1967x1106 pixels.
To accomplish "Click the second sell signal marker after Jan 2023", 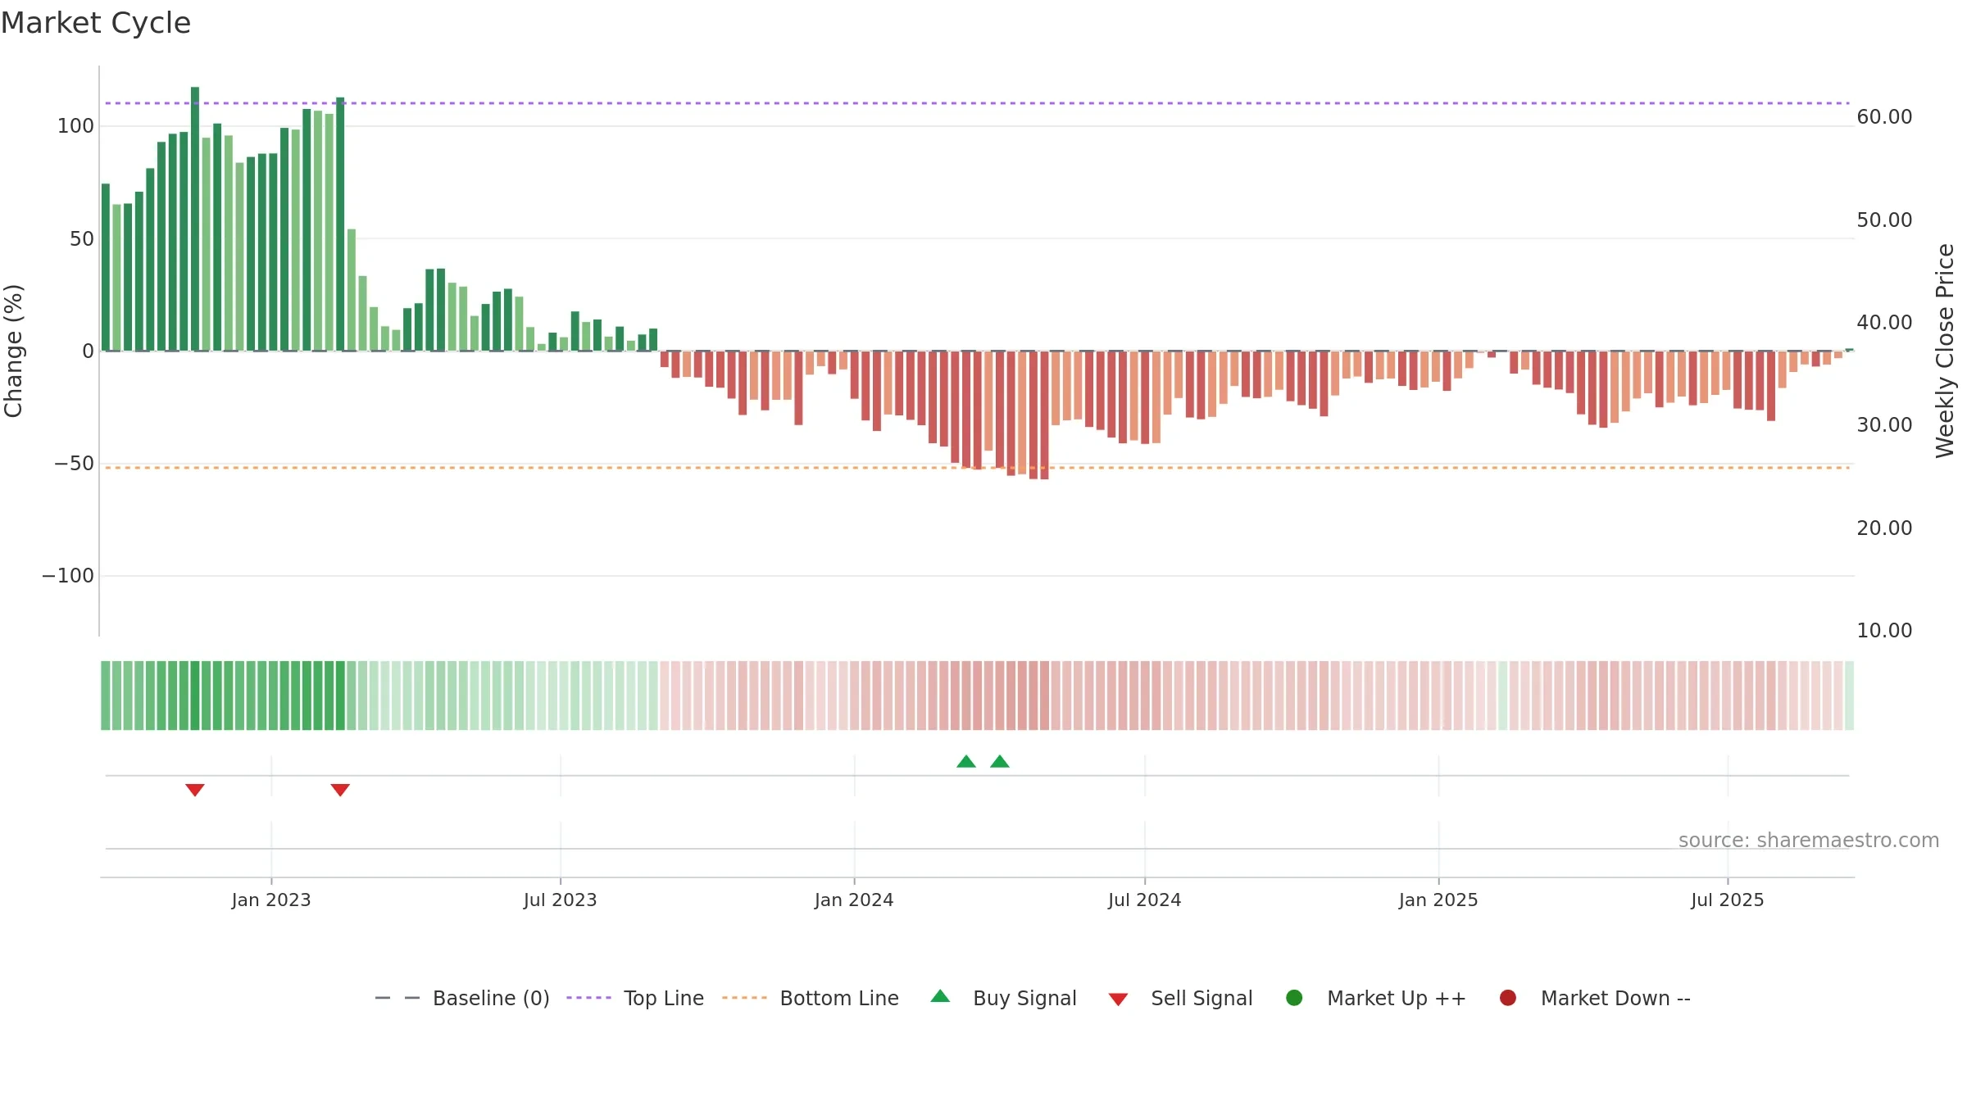I will click(x=340, y=790).
